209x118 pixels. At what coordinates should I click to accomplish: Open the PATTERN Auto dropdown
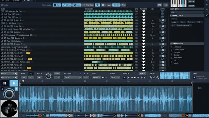(x=72, y=78)
